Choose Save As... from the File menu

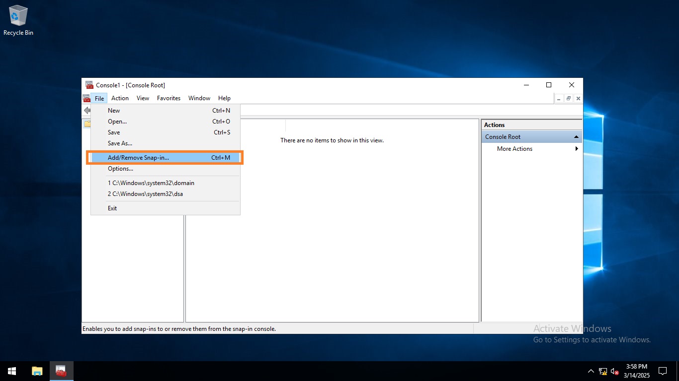pyautogui.click(x=166, y=143)
